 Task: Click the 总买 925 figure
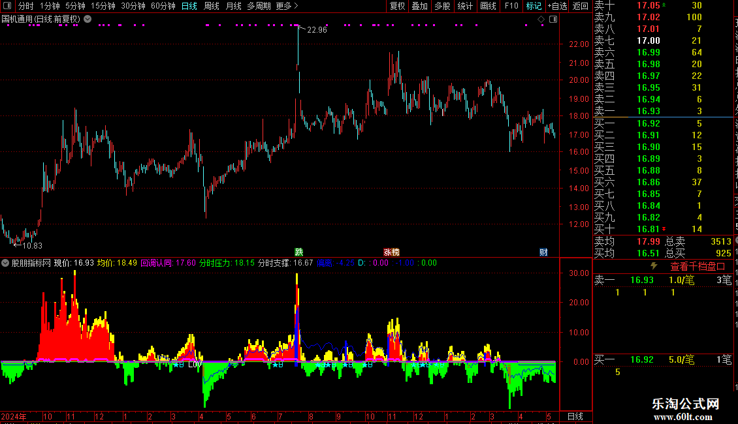[724, 253]
